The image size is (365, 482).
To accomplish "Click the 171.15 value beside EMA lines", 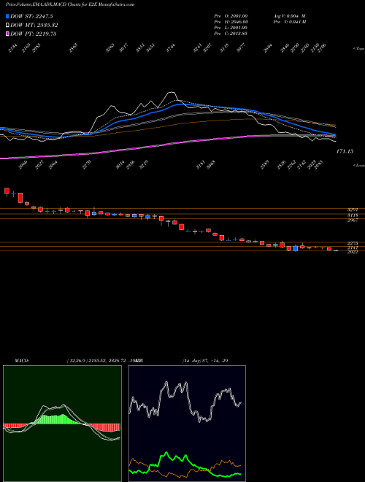I will 345,151.
